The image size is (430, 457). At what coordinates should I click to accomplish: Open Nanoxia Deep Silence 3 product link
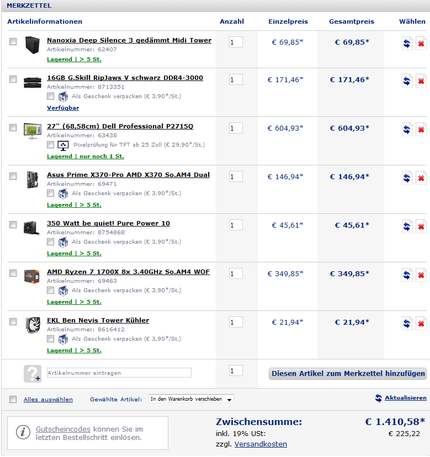(x=129, y=40)
